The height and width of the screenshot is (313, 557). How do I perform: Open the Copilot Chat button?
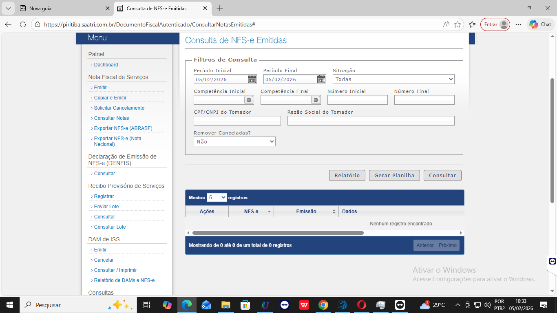(540, 24)
